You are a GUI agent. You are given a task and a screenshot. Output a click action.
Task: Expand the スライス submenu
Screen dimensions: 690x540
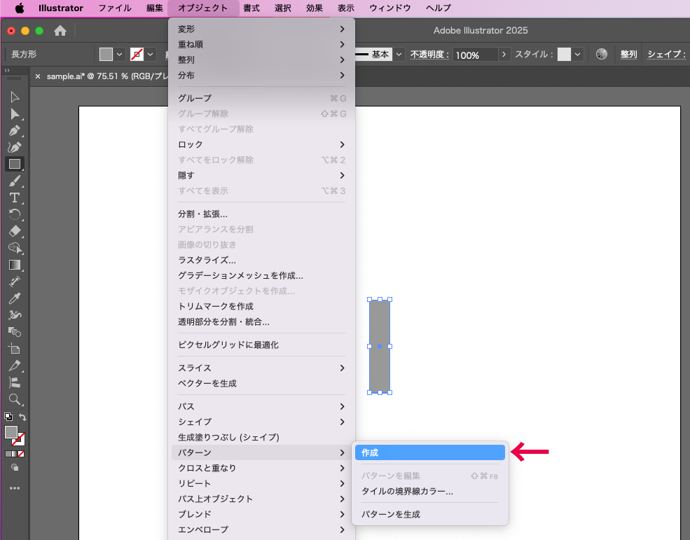click(x=261, y=368)
